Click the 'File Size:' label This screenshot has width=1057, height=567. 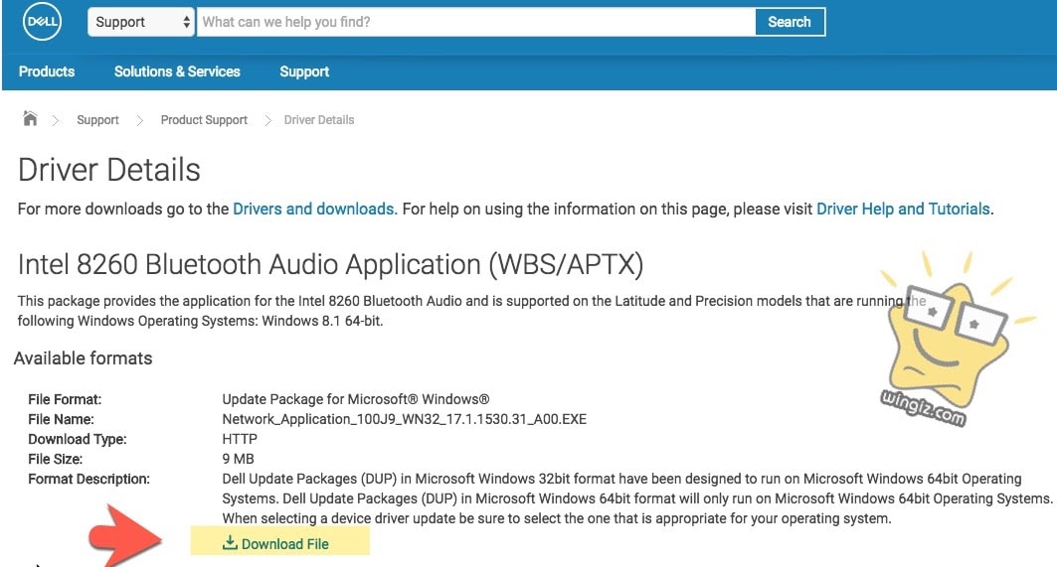click(56, 459)
